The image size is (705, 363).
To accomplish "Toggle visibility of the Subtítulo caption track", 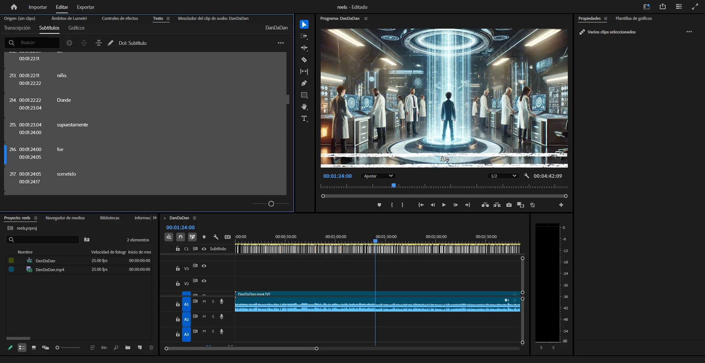I will pos(204,249).
